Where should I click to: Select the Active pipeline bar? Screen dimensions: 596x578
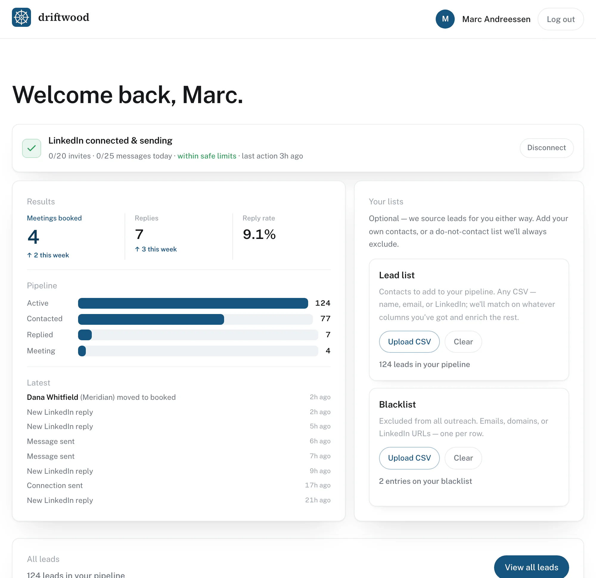coord(193,303)
